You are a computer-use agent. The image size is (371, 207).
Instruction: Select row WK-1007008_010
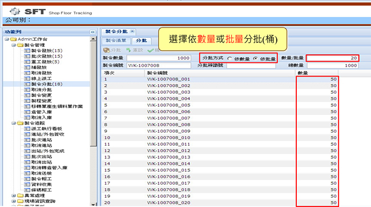(x=220, y=138)
